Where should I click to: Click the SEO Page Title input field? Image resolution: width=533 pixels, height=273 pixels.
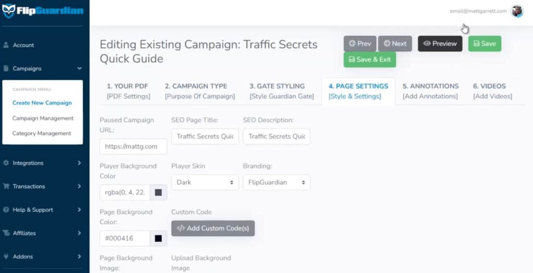pyautogui.click(x=205, y=136)
